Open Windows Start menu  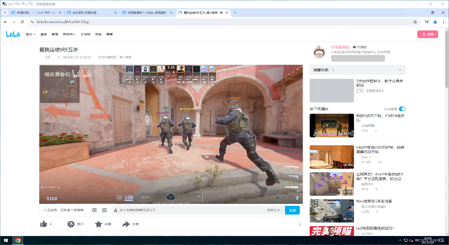point(6,241)
